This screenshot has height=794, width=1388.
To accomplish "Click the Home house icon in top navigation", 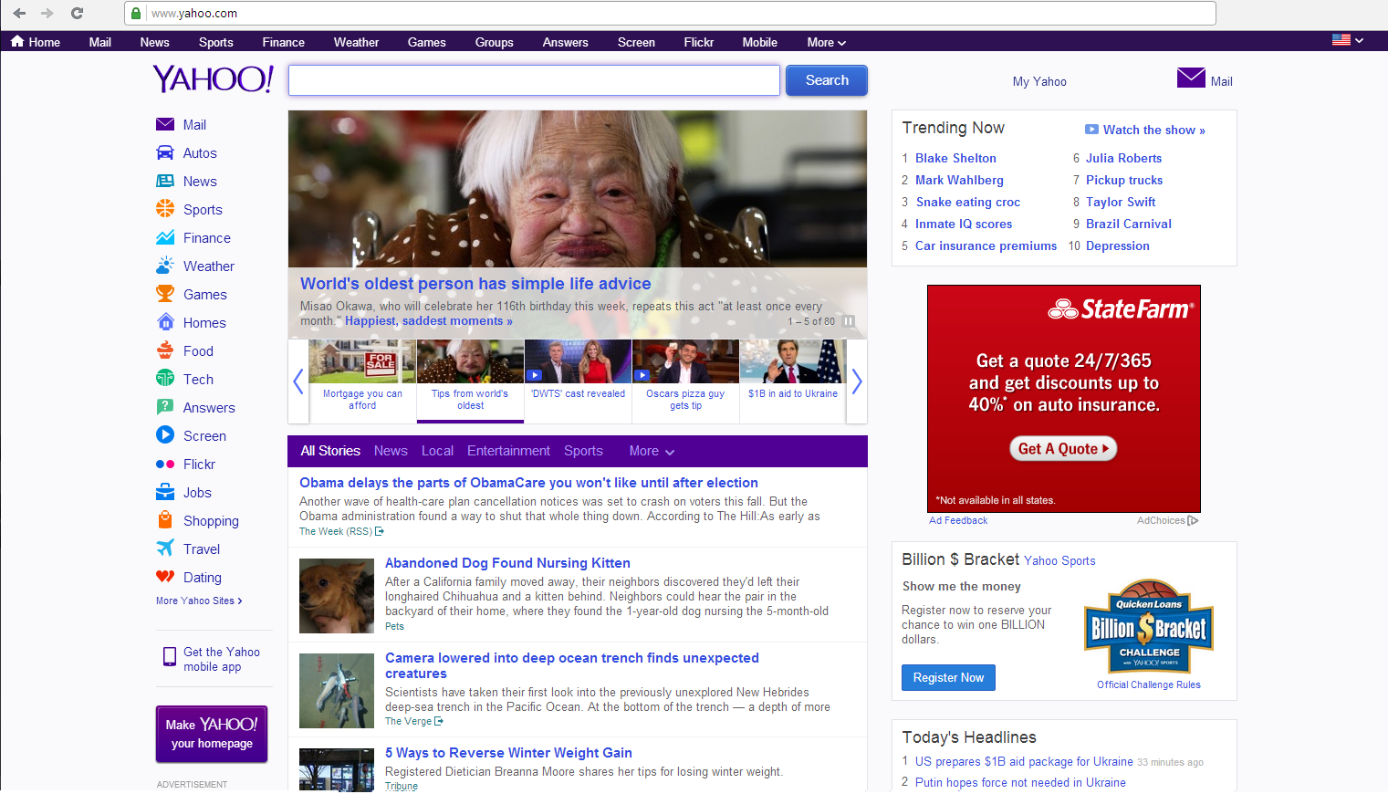I will point(17,41).
